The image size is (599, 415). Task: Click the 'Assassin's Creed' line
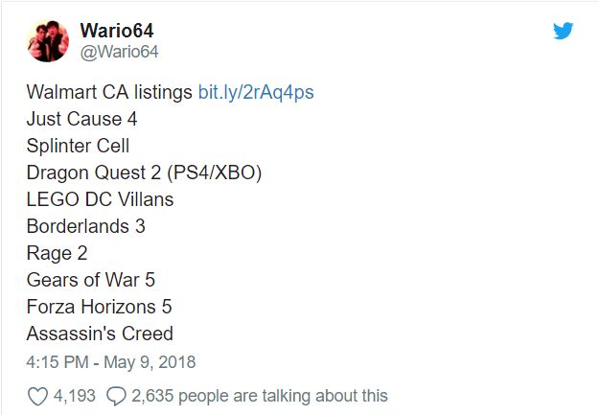(100, 334)
